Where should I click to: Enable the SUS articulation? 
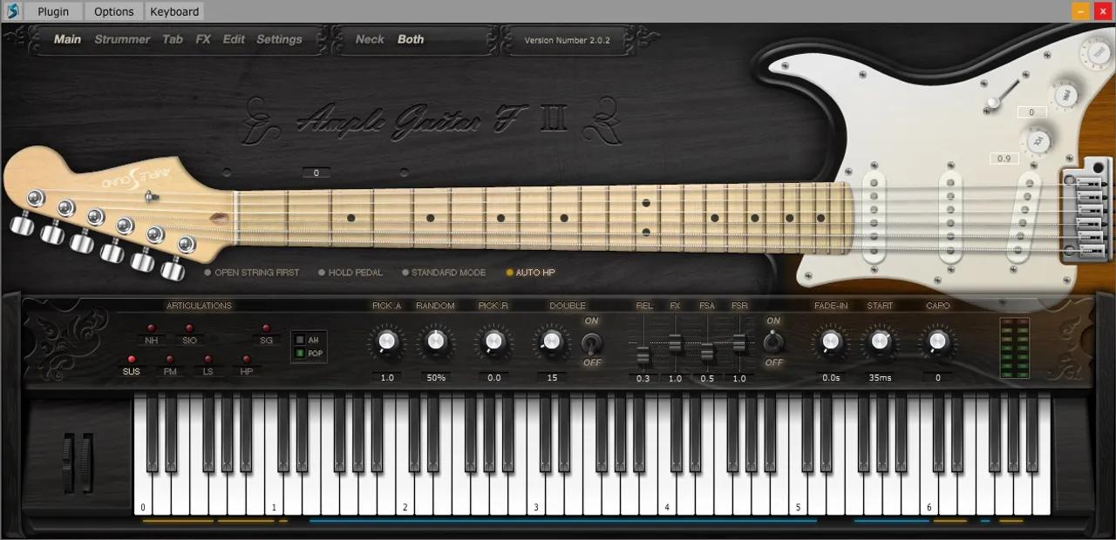[x=132, y=359]
